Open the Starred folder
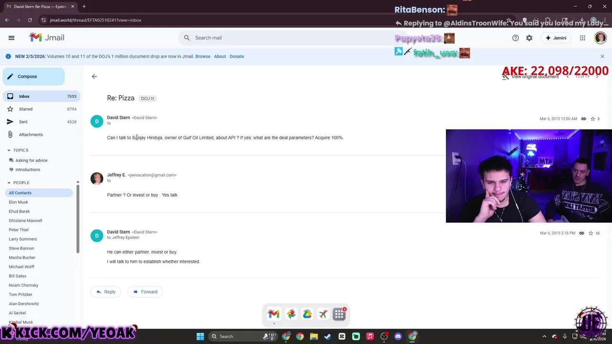This screenshot has width=612, height=344. tap(41, 109)
